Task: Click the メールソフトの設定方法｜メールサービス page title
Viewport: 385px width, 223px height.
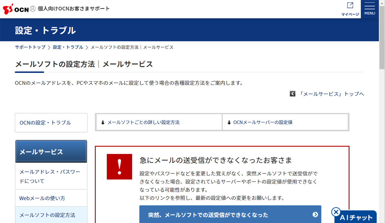Action: [x=84, y=64]
